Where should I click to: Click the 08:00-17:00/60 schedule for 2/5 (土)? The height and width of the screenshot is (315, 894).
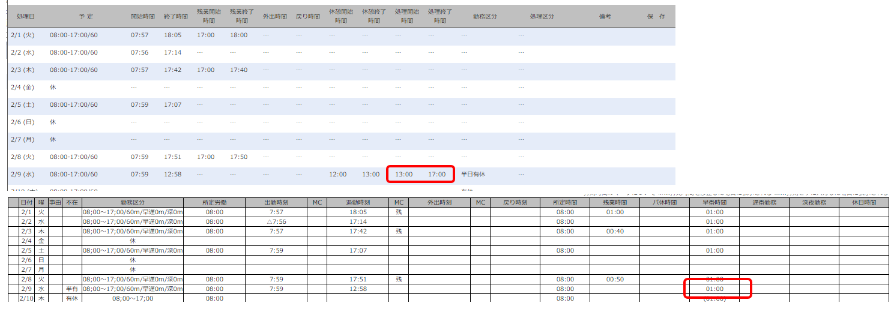click(x=73, y=105)
